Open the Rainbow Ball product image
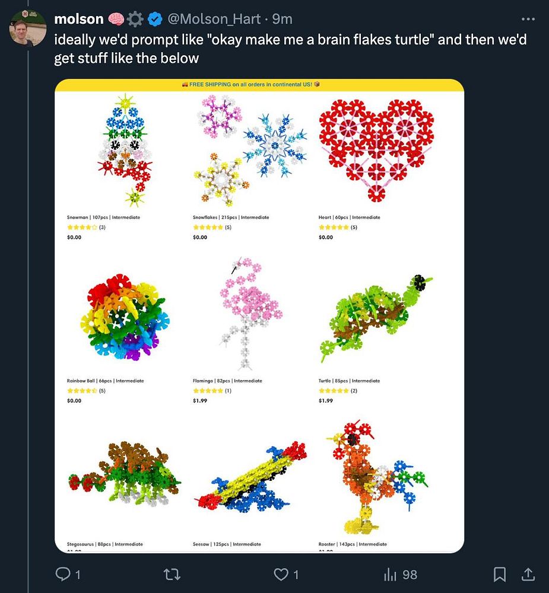549x593 pixels. pos(121,317)
